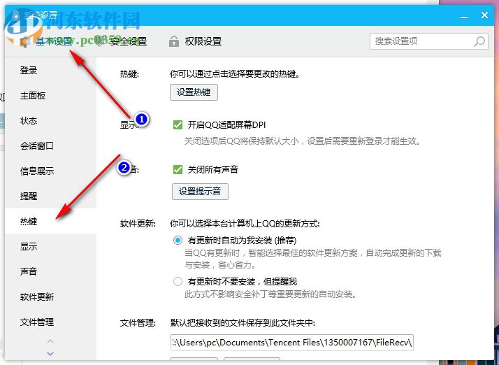Close the settings window
The height and width of the screenshot is (365, 499).
pos(485,15)
